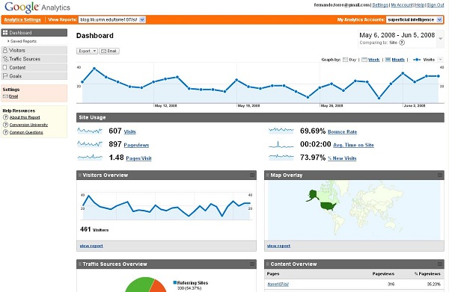Image resolution: width=449 pixels, height=292 pixels.
Task: Open the Visitors section
Action: click(34, 50)
